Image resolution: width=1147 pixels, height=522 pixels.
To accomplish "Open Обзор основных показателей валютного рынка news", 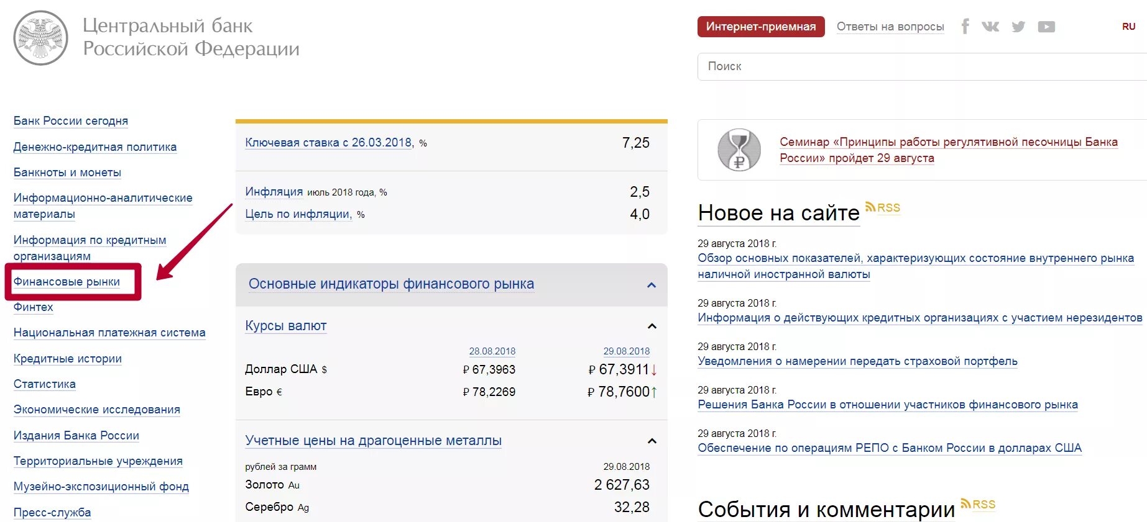I will click(x=916, y=266).
